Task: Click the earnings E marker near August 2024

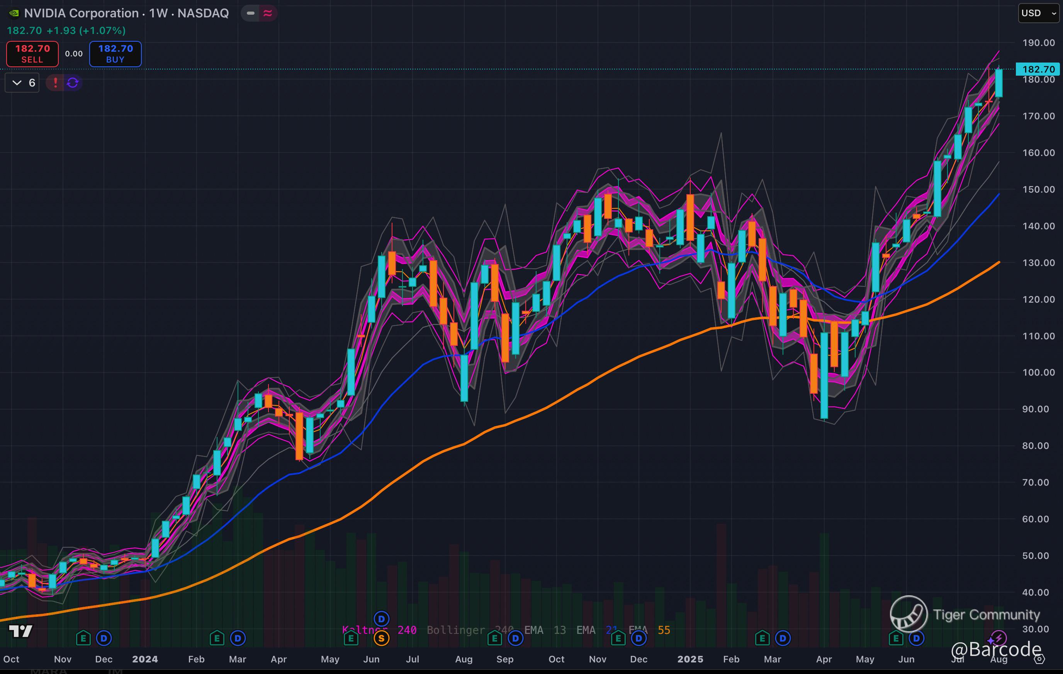Action: pos(494,638)
